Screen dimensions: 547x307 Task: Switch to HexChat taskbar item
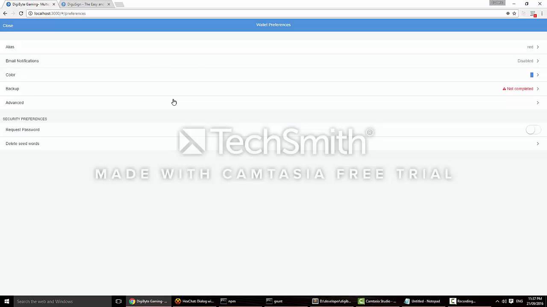coord(194,301)
